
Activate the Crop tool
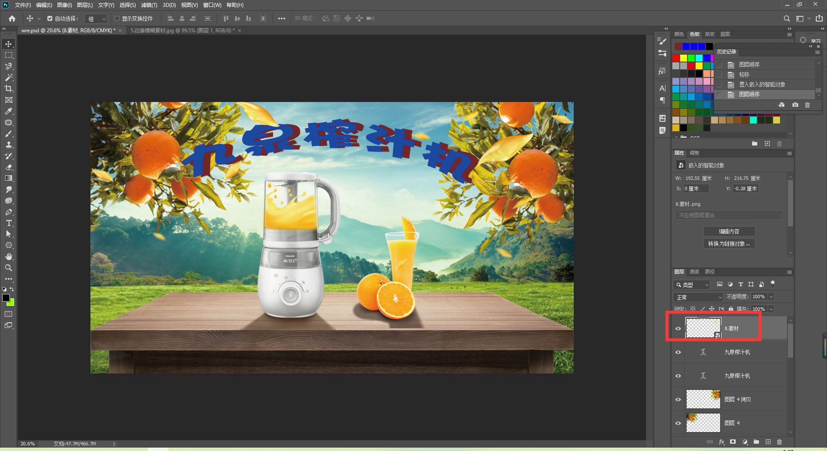pyautogui.click(x=9, y=89)
